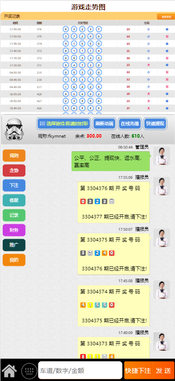
Task: Click first circled number 8 in row 373
Action: coord(66,51)
